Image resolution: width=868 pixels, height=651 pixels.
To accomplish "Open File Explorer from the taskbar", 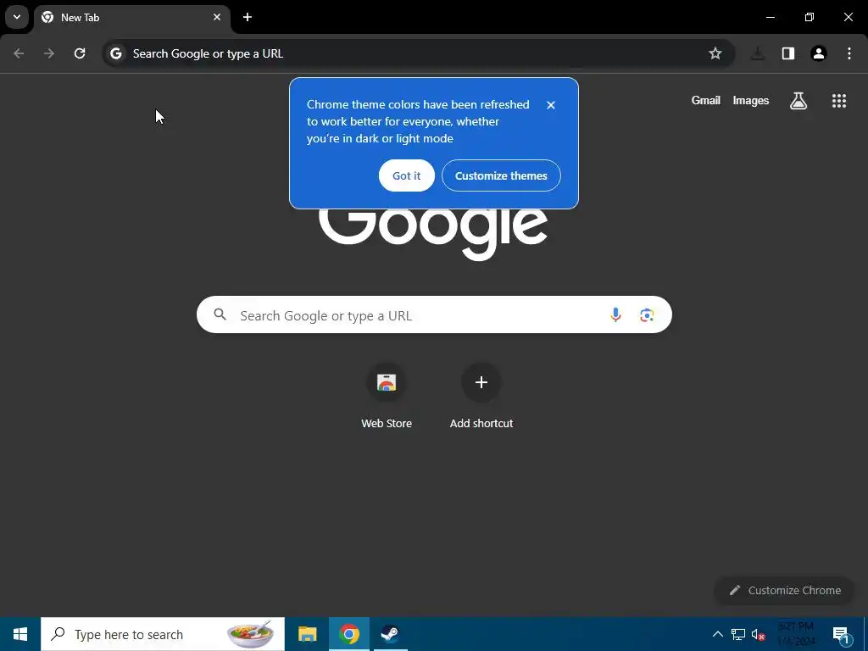I will pos(307,634).
